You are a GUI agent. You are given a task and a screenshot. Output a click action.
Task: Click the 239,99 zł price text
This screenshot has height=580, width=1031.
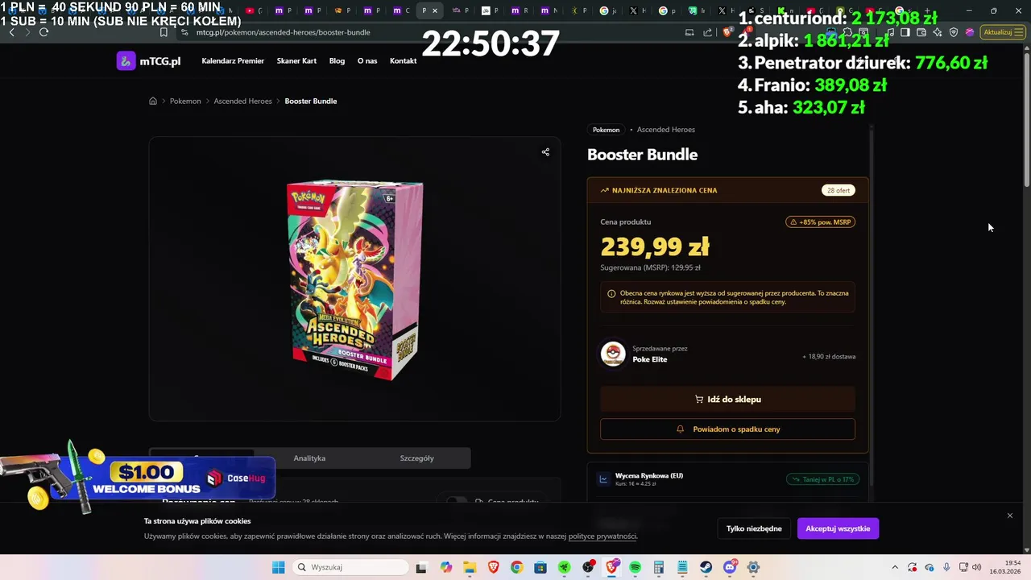(655, 246)
